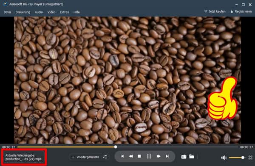Screen dimensions: 255x166
Task: Click the playback progress bar handle
Action: click(x=116, y=147)
